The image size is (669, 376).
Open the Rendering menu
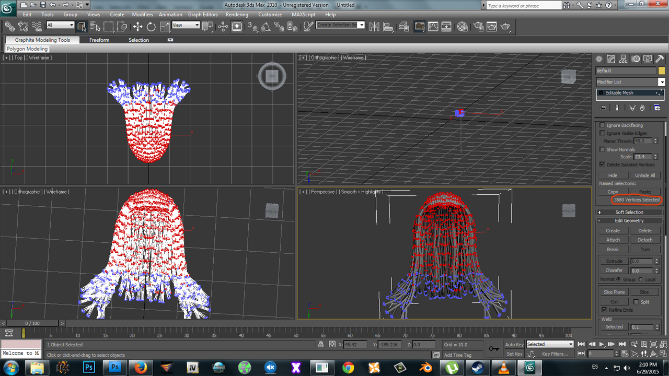(x=237, y=15)
